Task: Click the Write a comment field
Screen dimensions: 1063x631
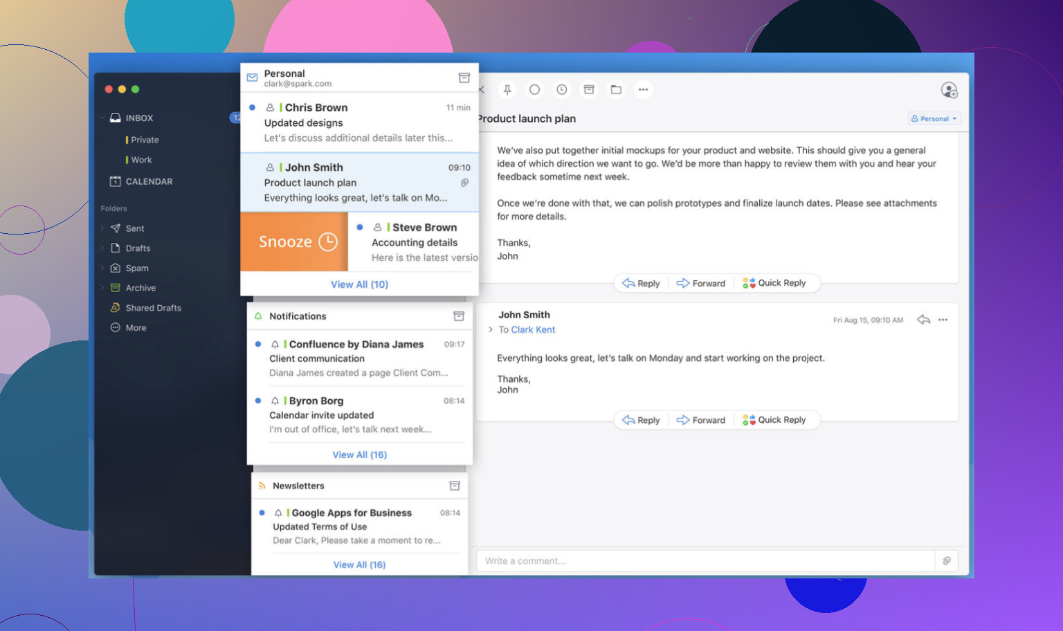Action: 705,561
